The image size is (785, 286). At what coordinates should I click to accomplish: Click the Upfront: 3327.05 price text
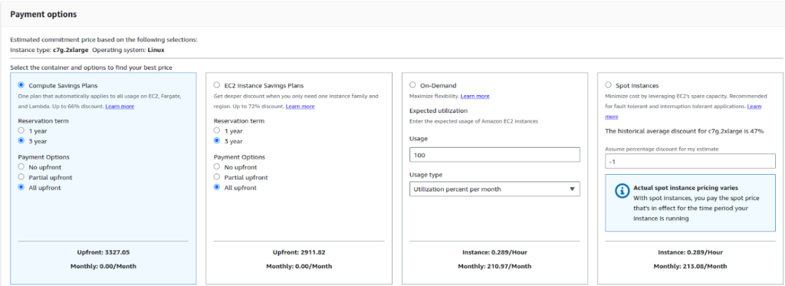[103, 252]
